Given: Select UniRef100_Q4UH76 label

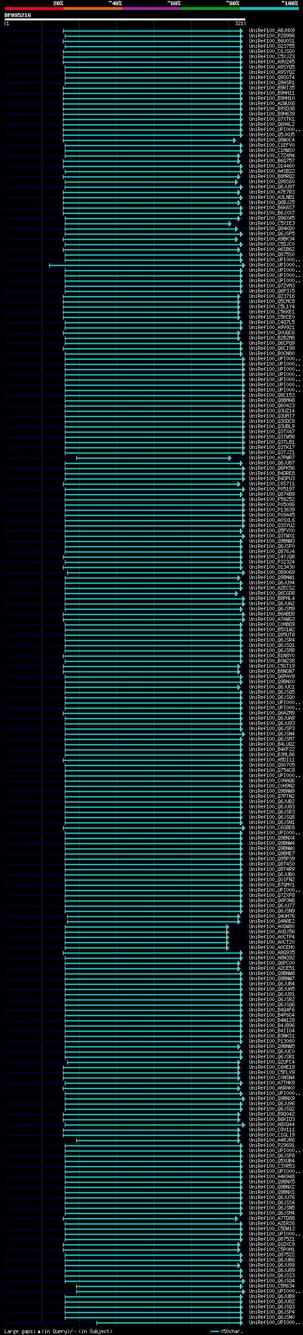Looking at the screenshot, I should click(x=272, y=916).
